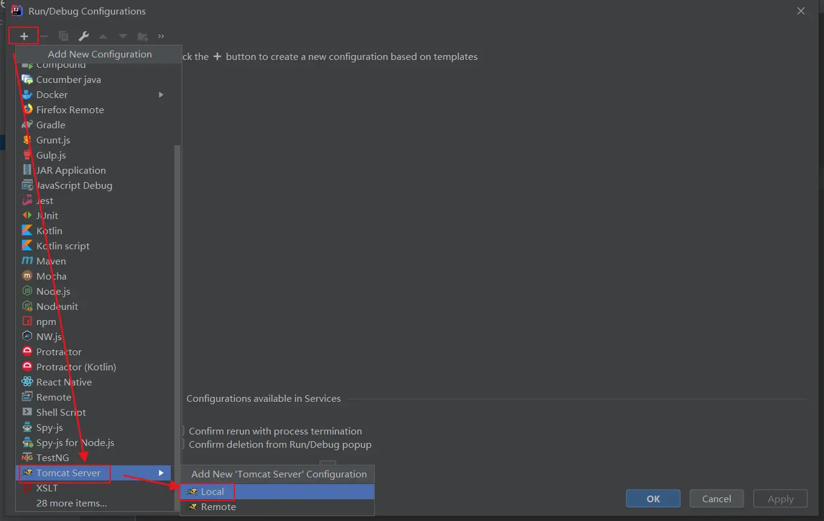Select the NW.js icon
The height and width of the screenshot is (521, 824).
tap(27, 336)
